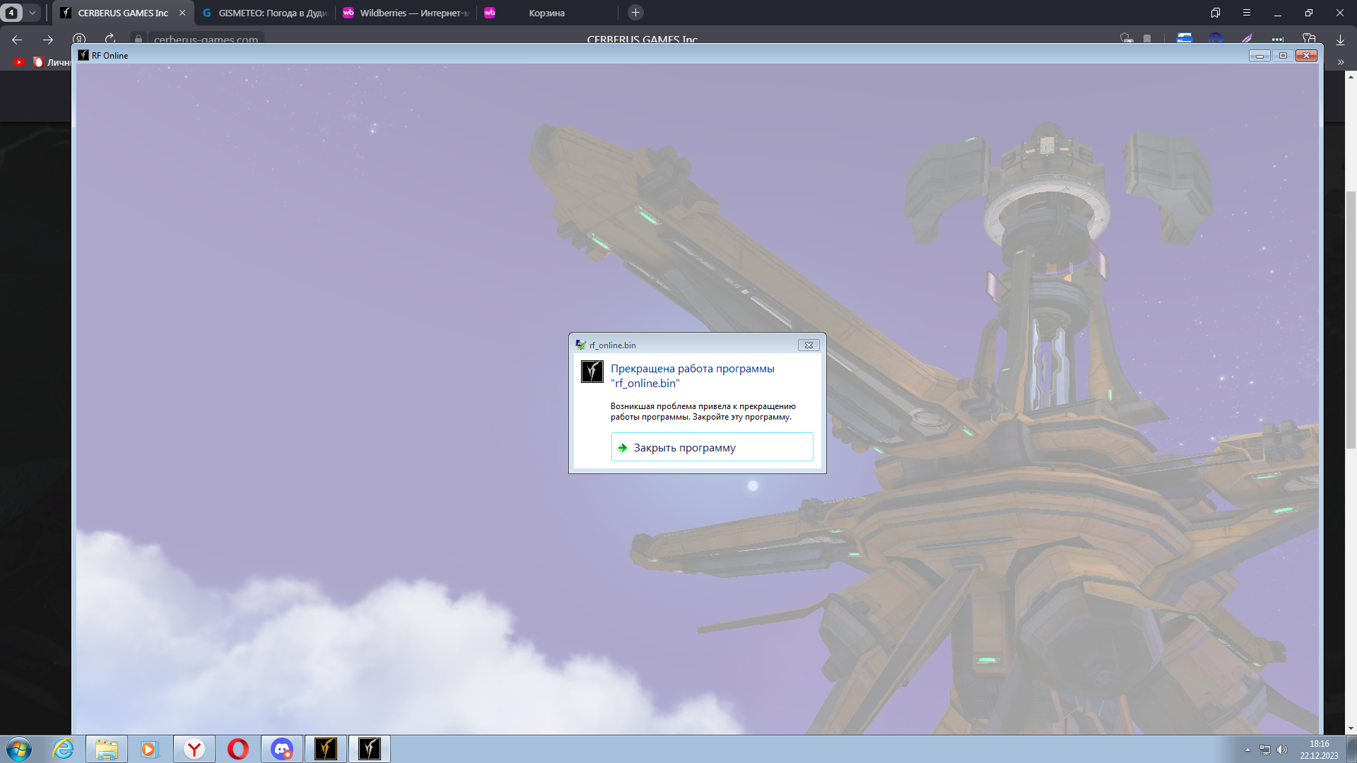The height and width of the screenshot is (763, 1357).
Task: Click the cerberus-games.com address bar
Action: pyautogui.click(x=206, y=40)
